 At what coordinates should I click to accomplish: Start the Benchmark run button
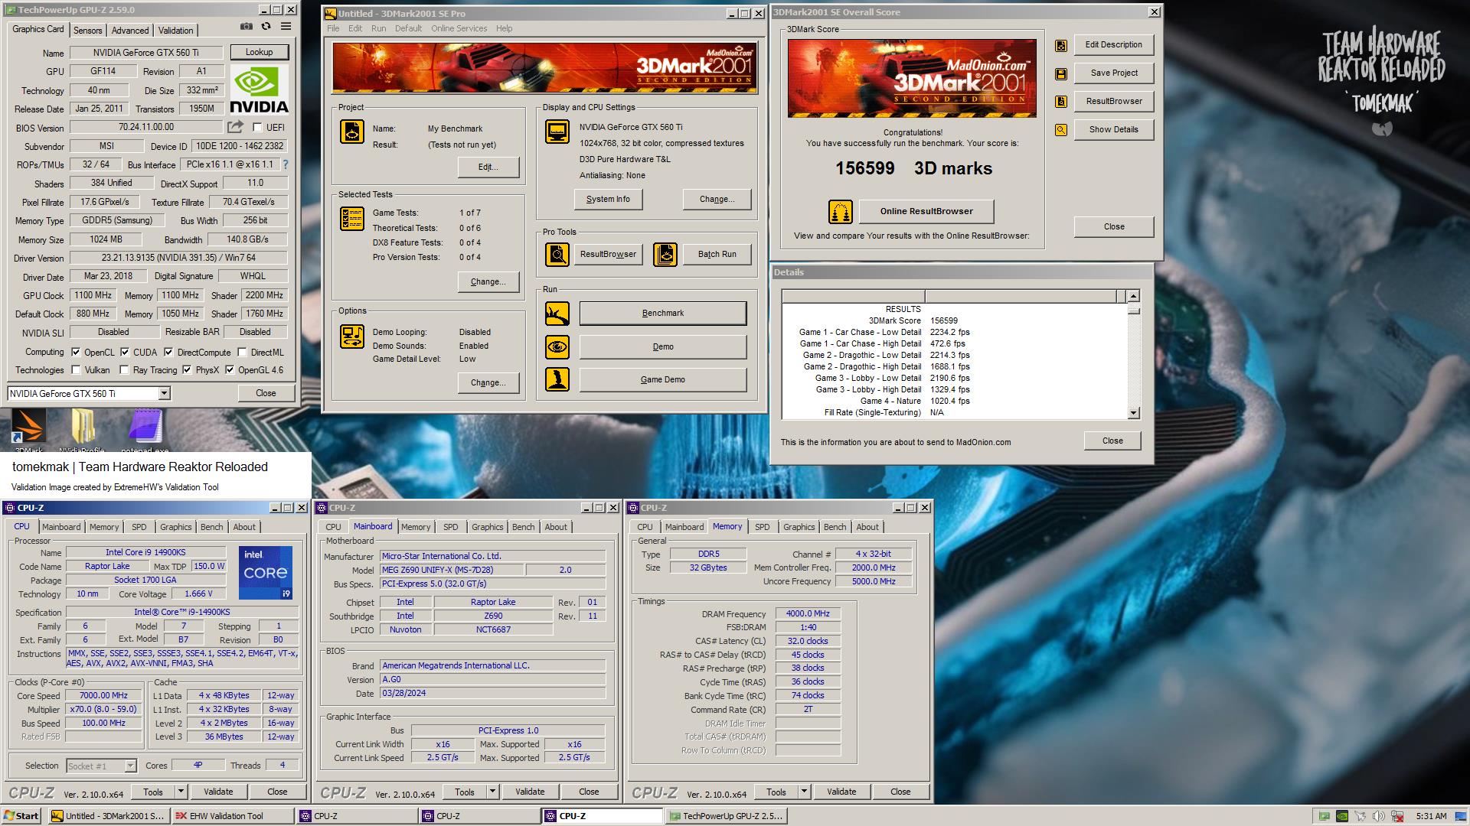663,314
